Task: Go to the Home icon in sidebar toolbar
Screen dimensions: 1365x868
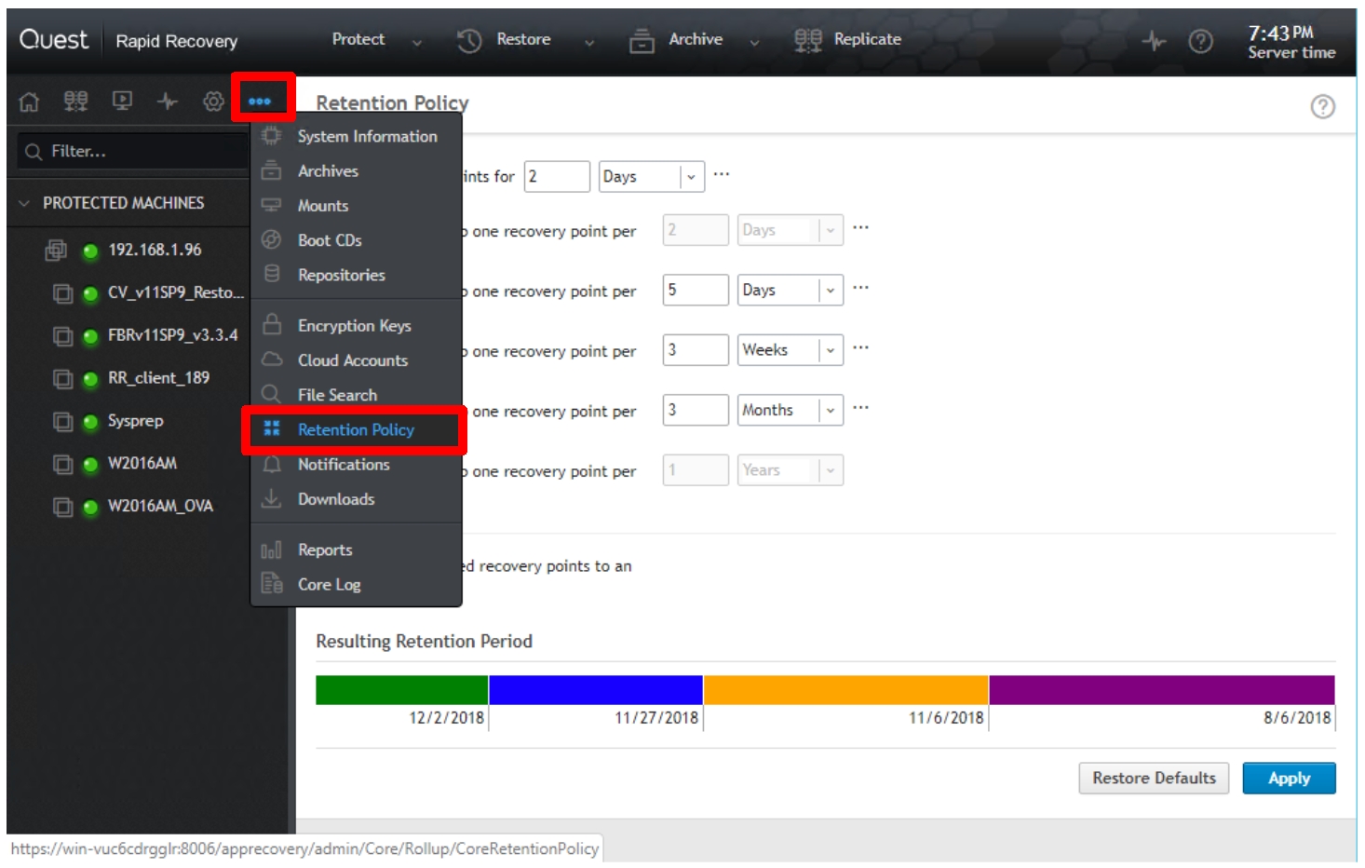Action: pos(29,102)
